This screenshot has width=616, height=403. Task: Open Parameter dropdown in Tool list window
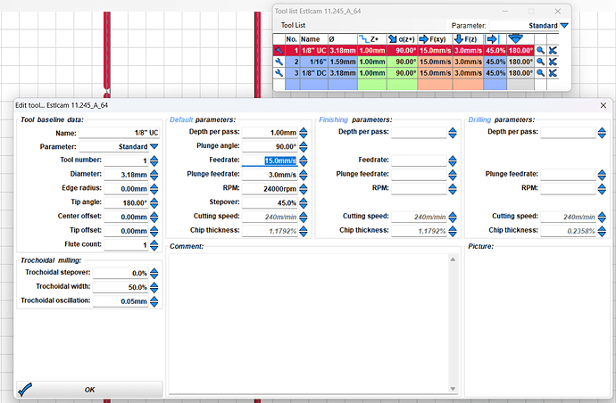pos(564,26)
